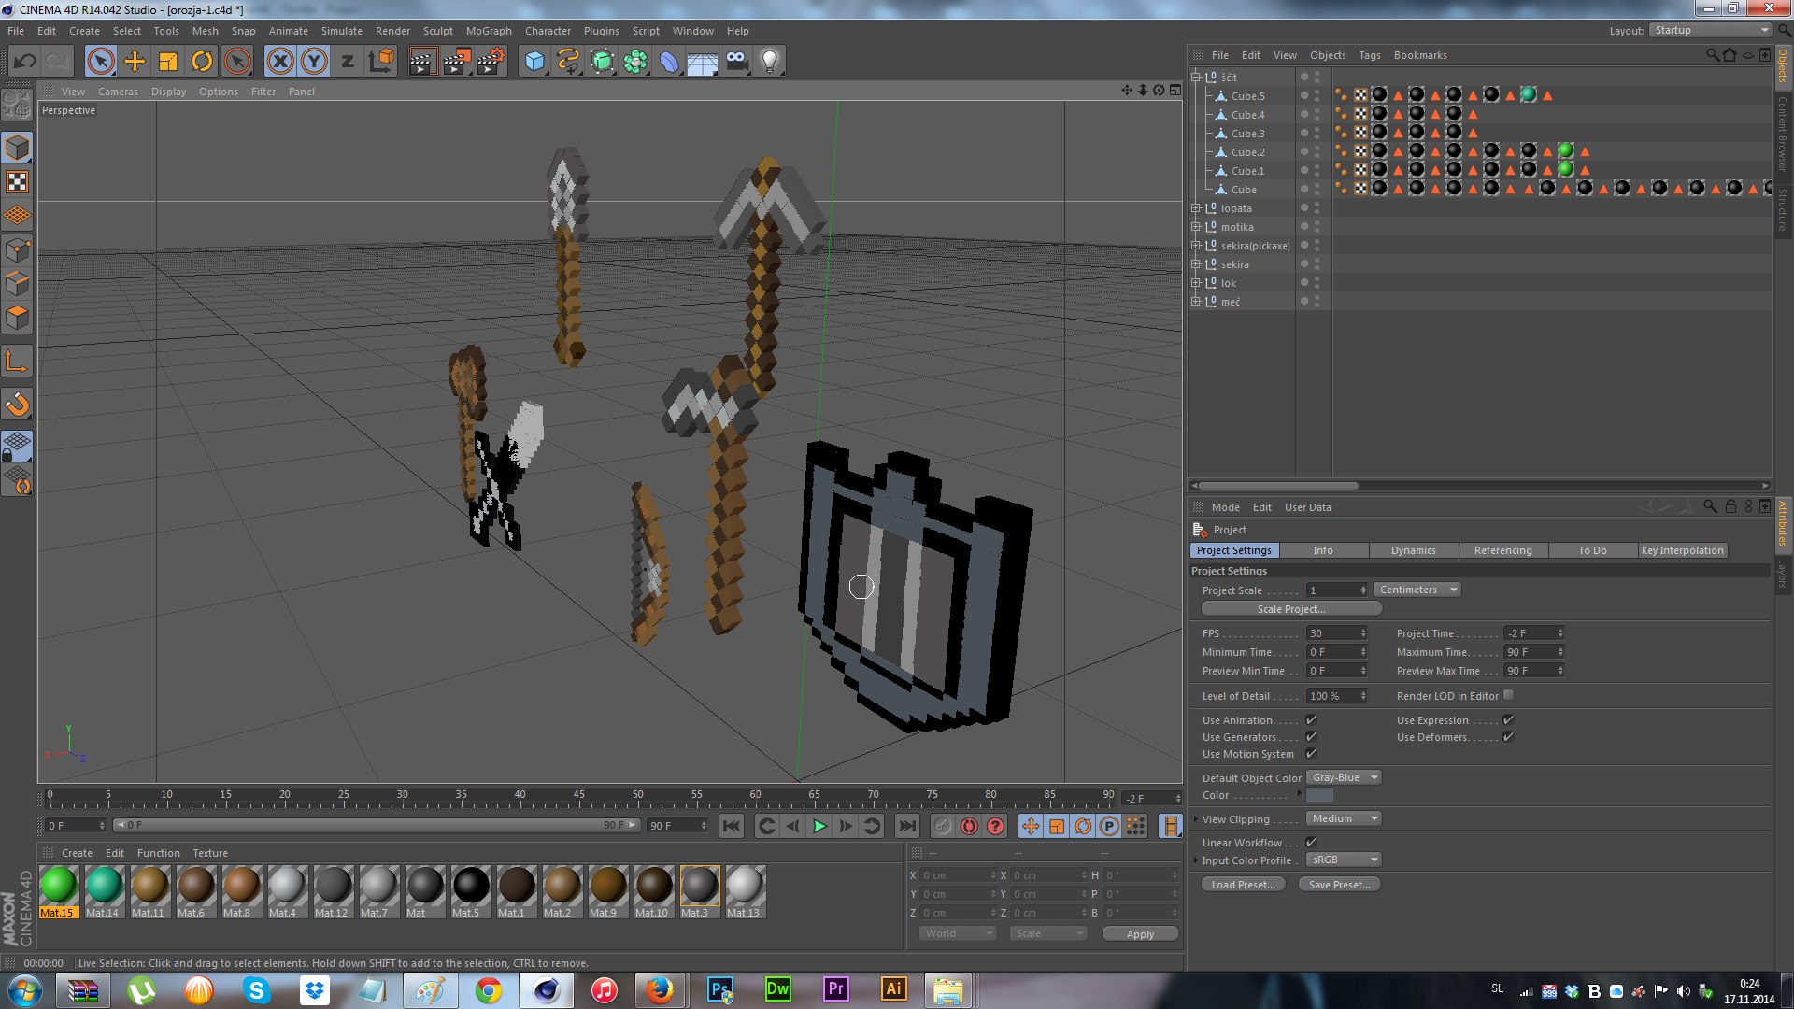Enable Render LOD in Editor

pyautogui.click(x=1508, y=695)
